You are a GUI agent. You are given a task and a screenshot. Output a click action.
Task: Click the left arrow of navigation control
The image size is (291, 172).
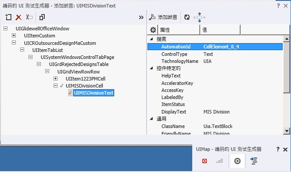(195, 18)
